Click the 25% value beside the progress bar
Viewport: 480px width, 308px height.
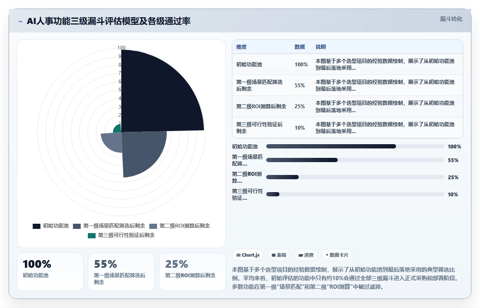click(453, 178)
